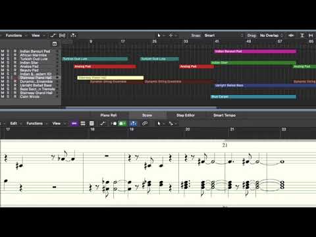
Task: Click the whole note in the upper staff
Action: 282,162
